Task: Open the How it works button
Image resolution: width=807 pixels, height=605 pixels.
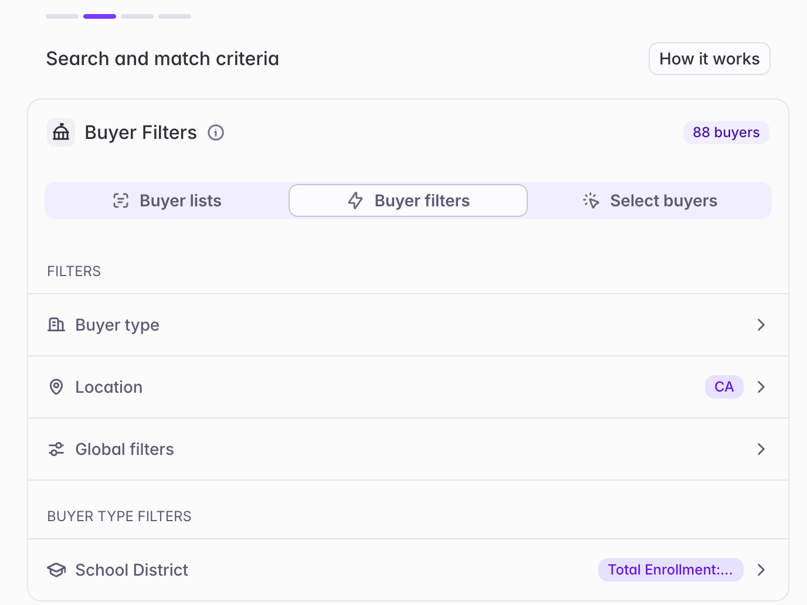Action: click(x=710, y=59)
